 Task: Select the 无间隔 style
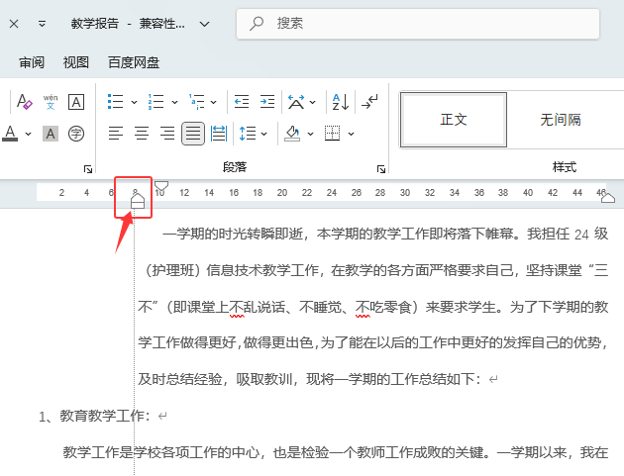(561, 120)
